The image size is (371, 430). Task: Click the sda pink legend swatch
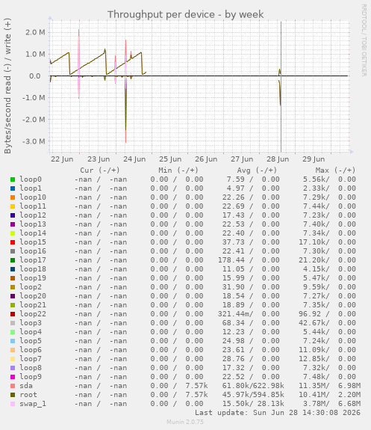13,386
